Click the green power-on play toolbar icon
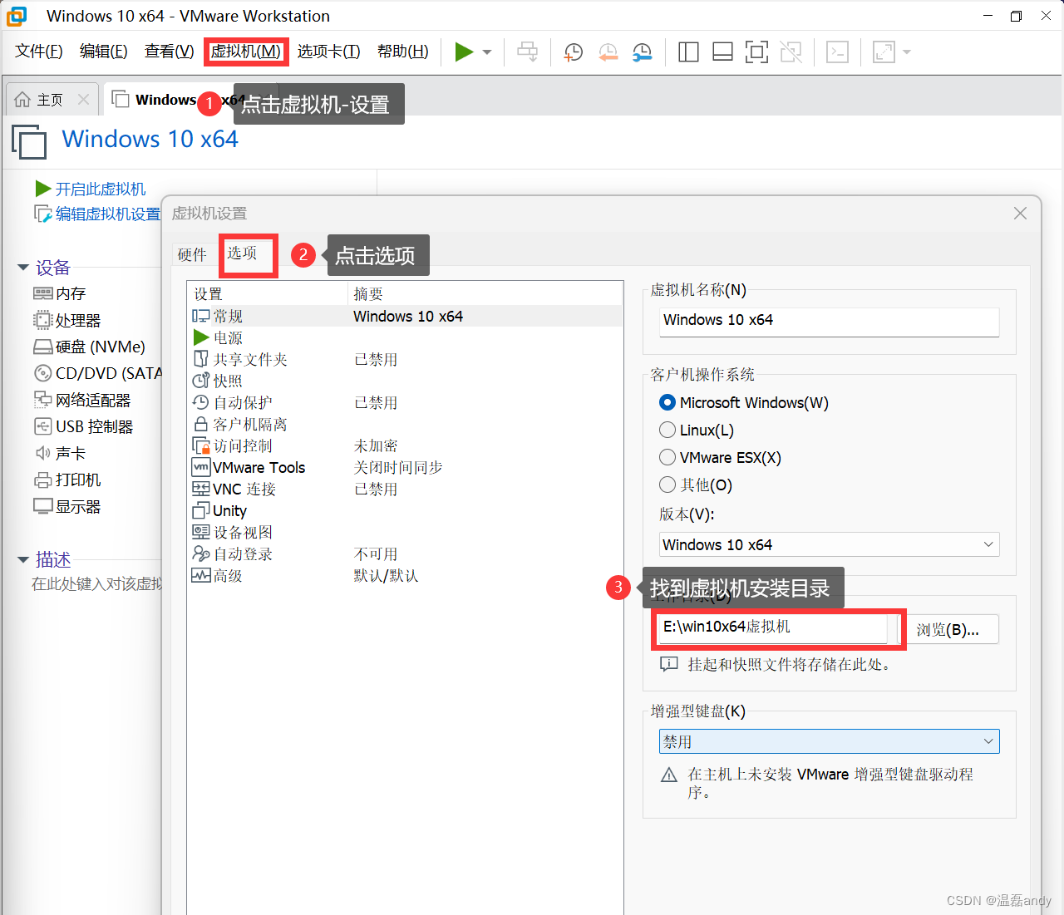 [464, 52]
